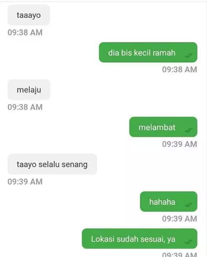The height and width of the screenshot is (257, 207).
Task: Click the 09:39 AM timestamp below 'melambat'
Action: coord(180,144)
